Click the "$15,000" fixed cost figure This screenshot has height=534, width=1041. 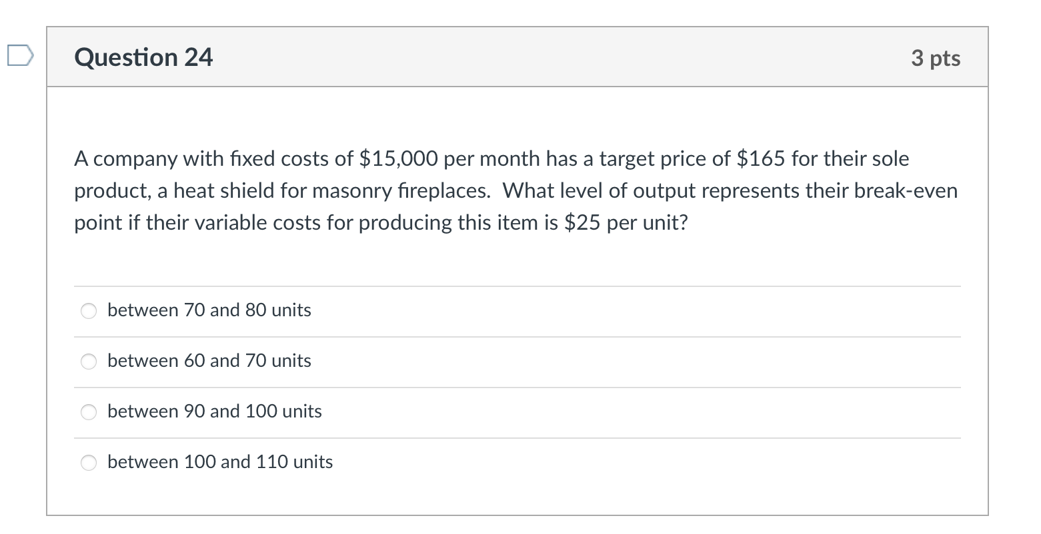click(x=398, y=159)
